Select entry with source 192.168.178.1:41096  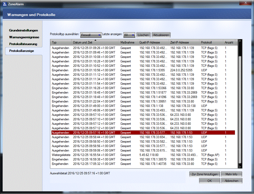[143, 97]
